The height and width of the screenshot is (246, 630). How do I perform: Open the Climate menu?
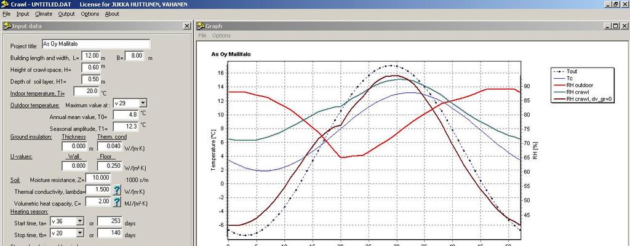pyautogui.click(x=44, y=14)
